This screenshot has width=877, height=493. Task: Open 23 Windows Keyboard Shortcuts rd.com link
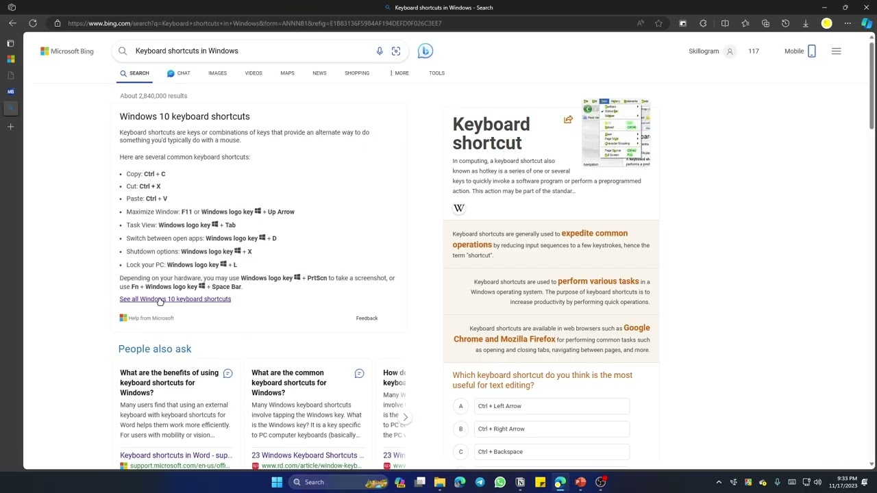(x=308, y=455)
